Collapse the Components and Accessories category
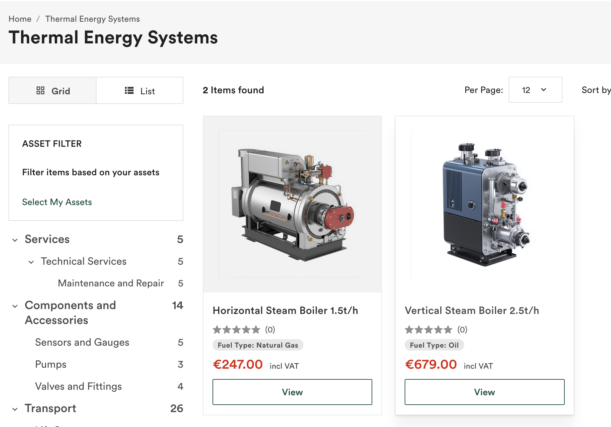 point(14,306)
